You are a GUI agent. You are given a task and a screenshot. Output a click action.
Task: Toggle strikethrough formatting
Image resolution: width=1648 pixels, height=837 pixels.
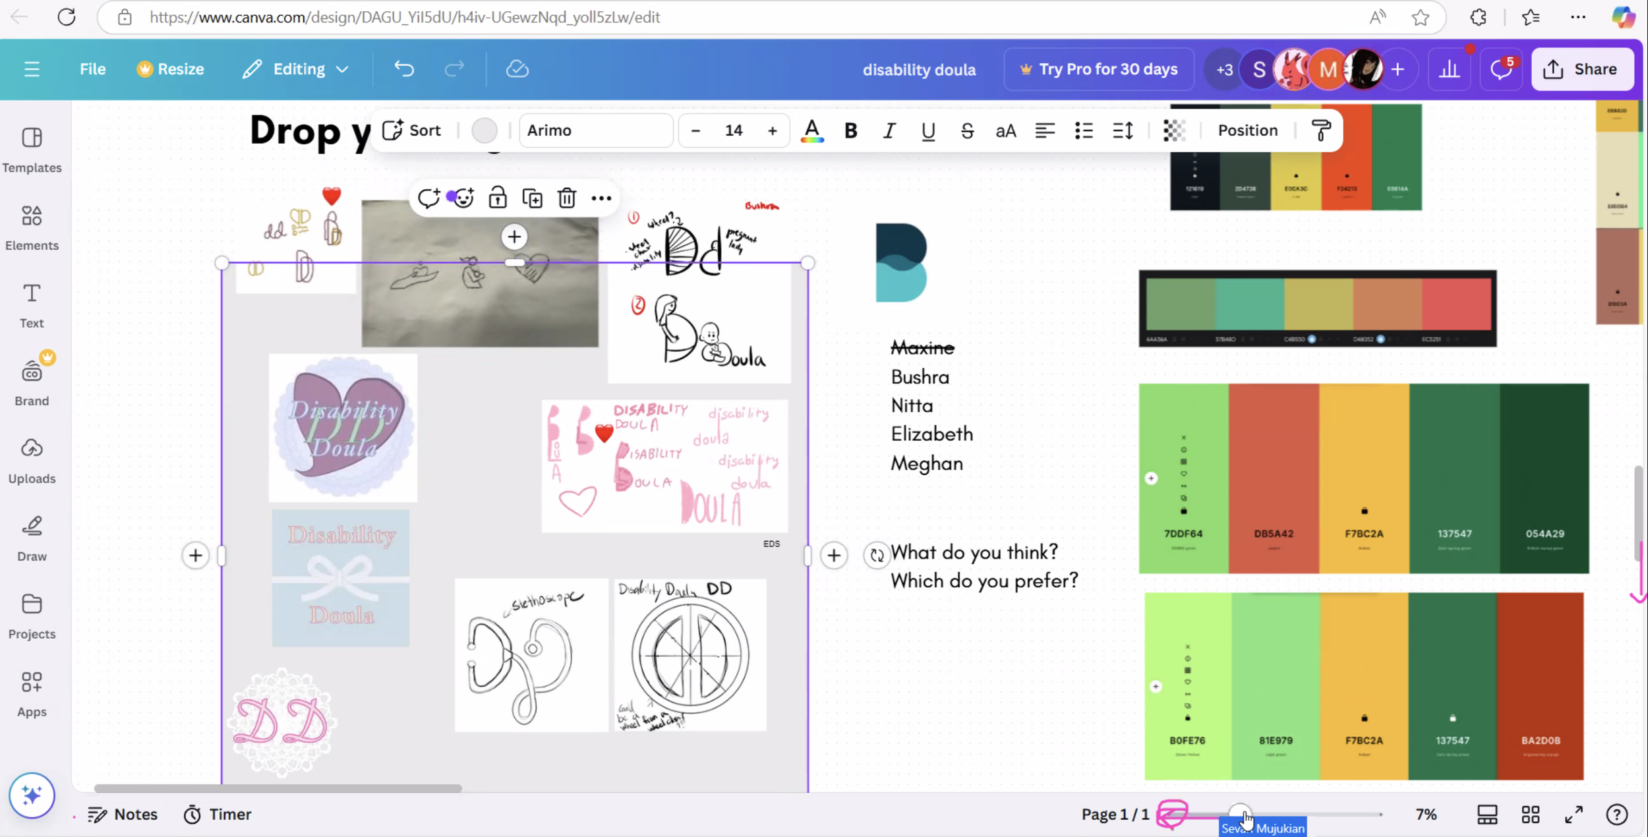tap(966, 130)
